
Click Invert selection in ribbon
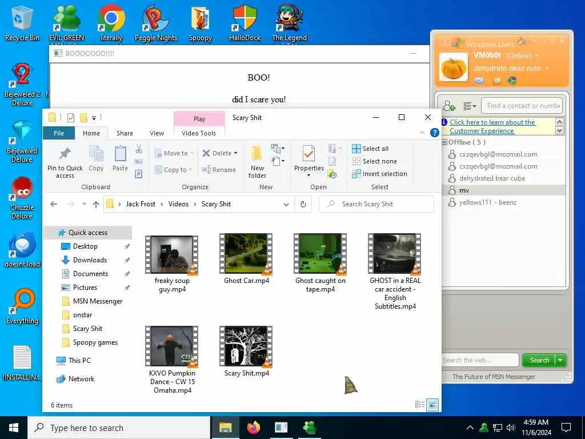tap(379, 174)
